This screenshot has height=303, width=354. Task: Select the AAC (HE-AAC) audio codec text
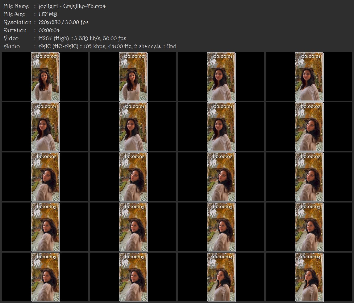(58, 47)
